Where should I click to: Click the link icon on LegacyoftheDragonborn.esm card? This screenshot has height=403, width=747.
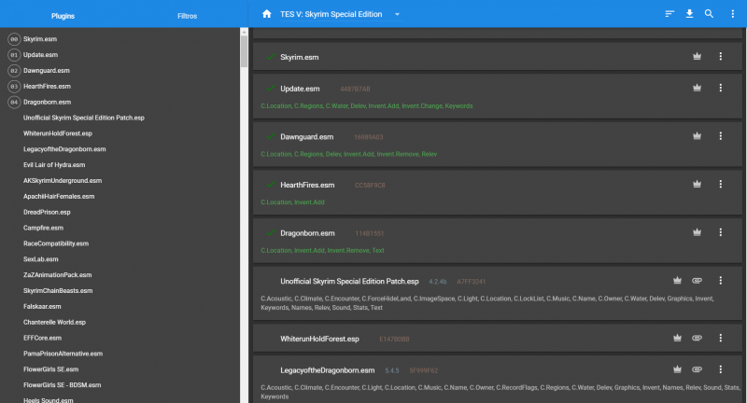697,369
